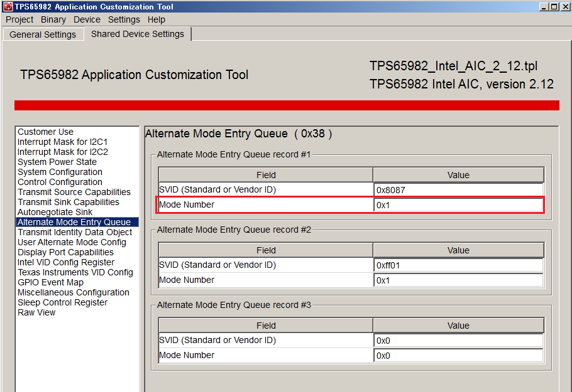
Task: Minimize the application window
Action: tap(544, 6)
